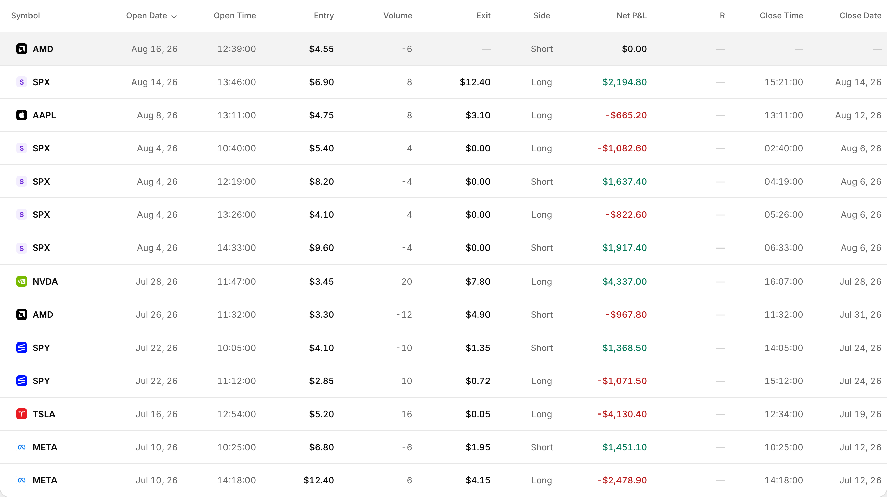Click the -$665.20 loss value

click(x=626, y=115)
